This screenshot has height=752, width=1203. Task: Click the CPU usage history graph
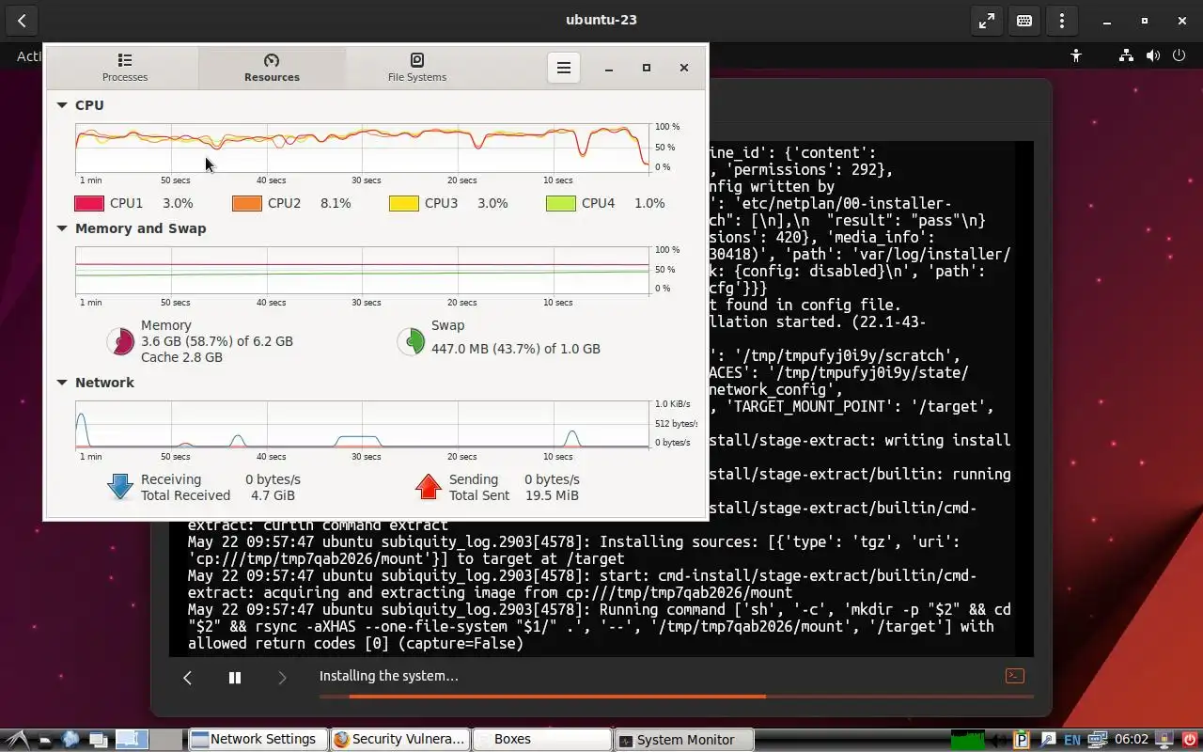point(363,149)
